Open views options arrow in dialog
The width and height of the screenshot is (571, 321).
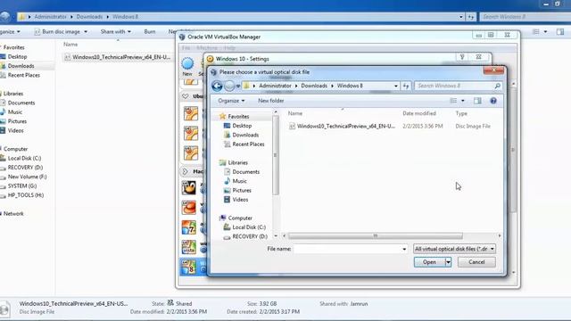click(x=463, y=101)
